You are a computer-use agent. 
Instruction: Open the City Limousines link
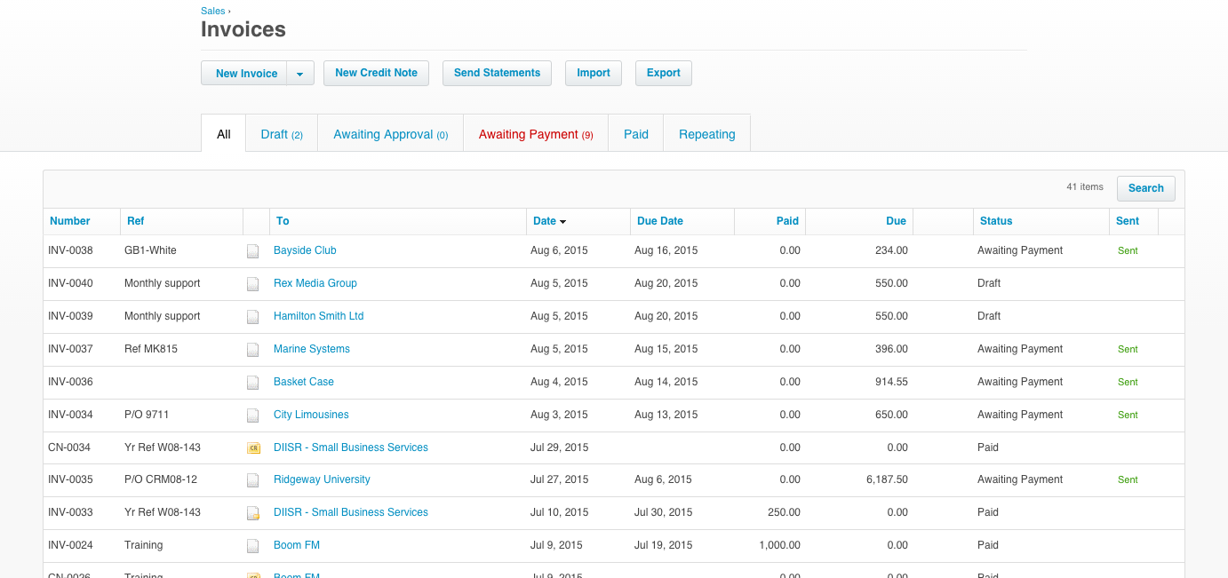[x=311, y=415]
